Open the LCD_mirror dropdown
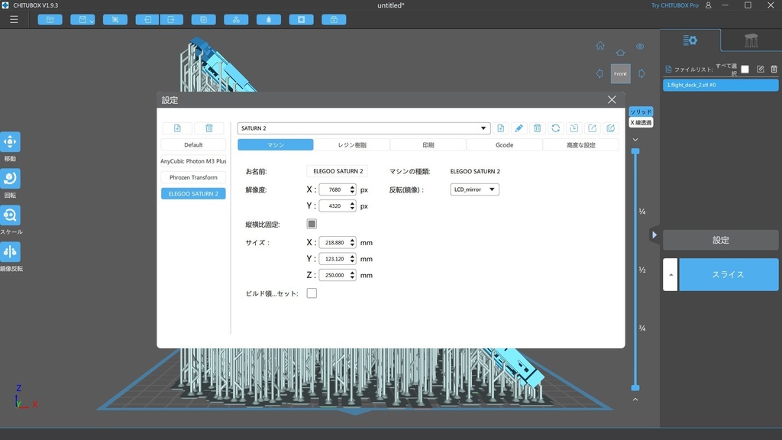The height and width of the screenshot is (440, 782). coord(474,189)
